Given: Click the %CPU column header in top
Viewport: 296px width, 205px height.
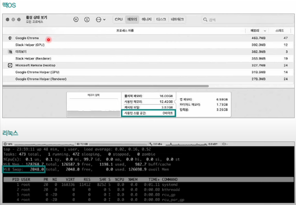Looking at the screenshot, I should [x=119, y=180].
